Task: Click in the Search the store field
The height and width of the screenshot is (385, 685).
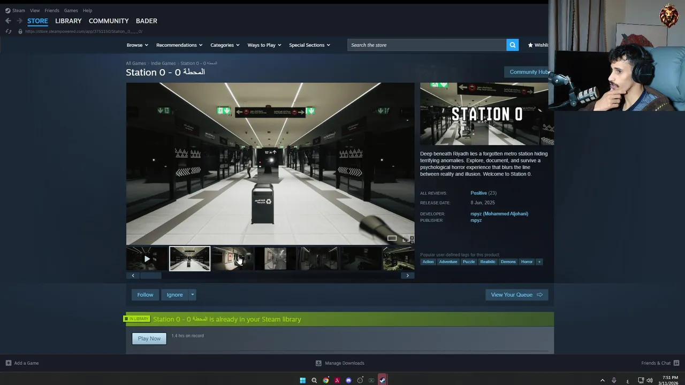Action: (x=427, y=45)
